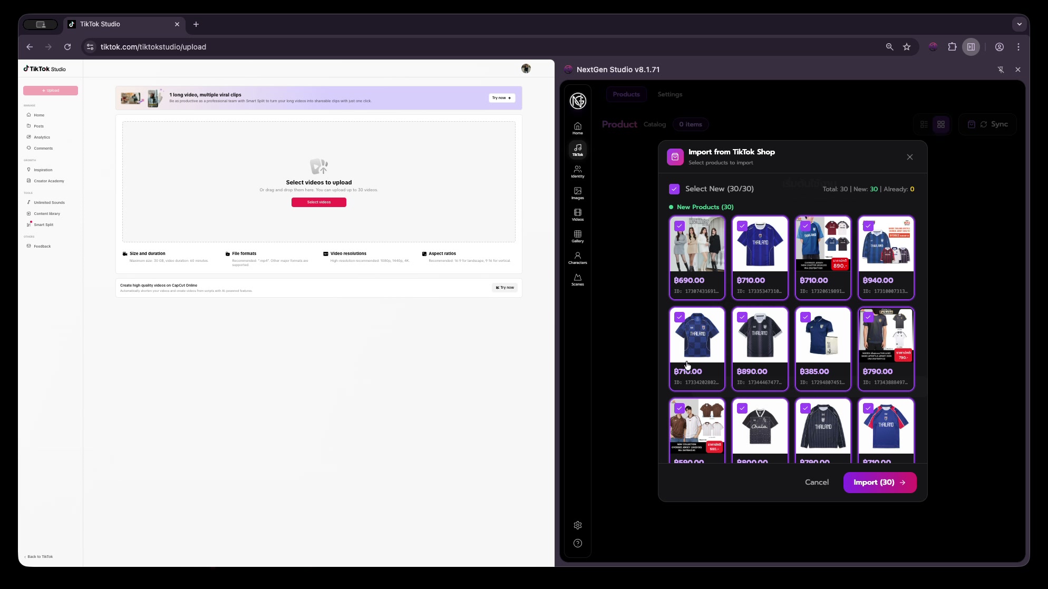Open Inspiration in TikTok Studio sidebar
This screenshot has width=1048, height=589.
[43, 170]
